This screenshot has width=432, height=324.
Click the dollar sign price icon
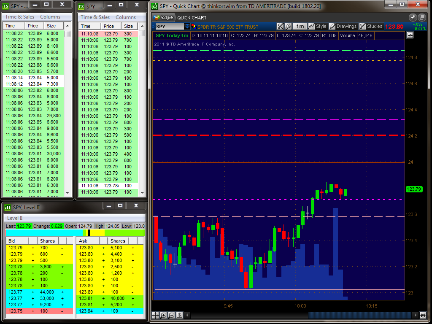(x=179, y=315)
